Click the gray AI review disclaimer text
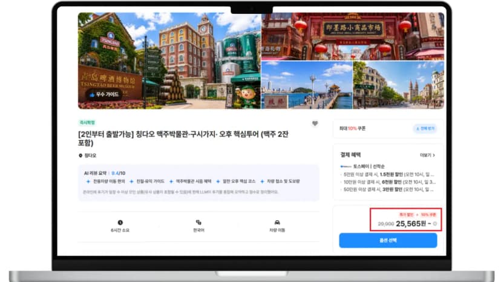This screenshot has height=282, width=501. (x=180, y=192)
